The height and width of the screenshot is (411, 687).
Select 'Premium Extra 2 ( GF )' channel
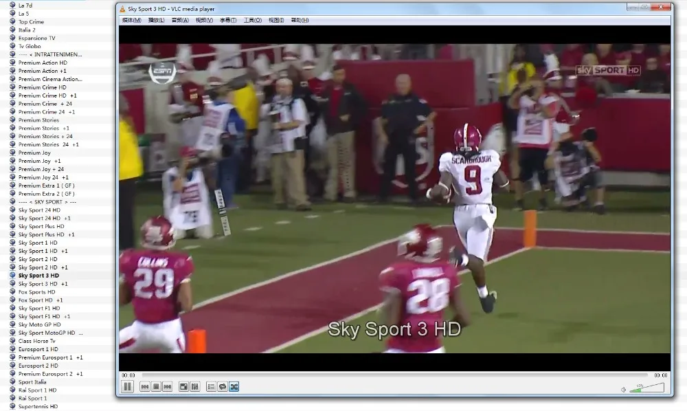[x=47, y=194]
